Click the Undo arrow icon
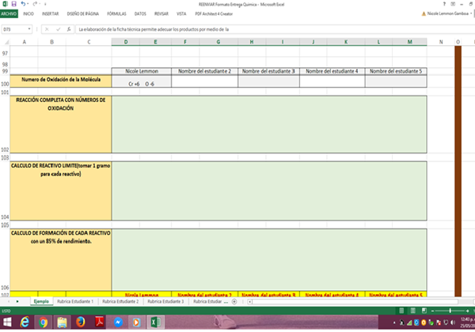 tap(23, 4)
